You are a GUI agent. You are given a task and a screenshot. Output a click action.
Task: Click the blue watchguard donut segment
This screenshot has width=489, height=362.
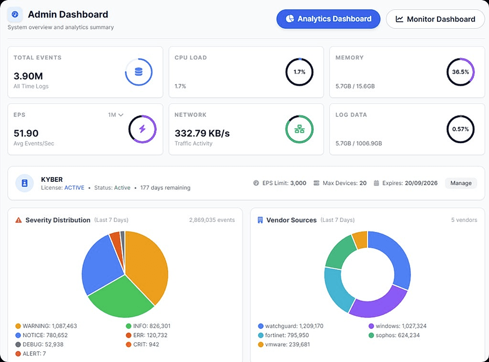399,258
